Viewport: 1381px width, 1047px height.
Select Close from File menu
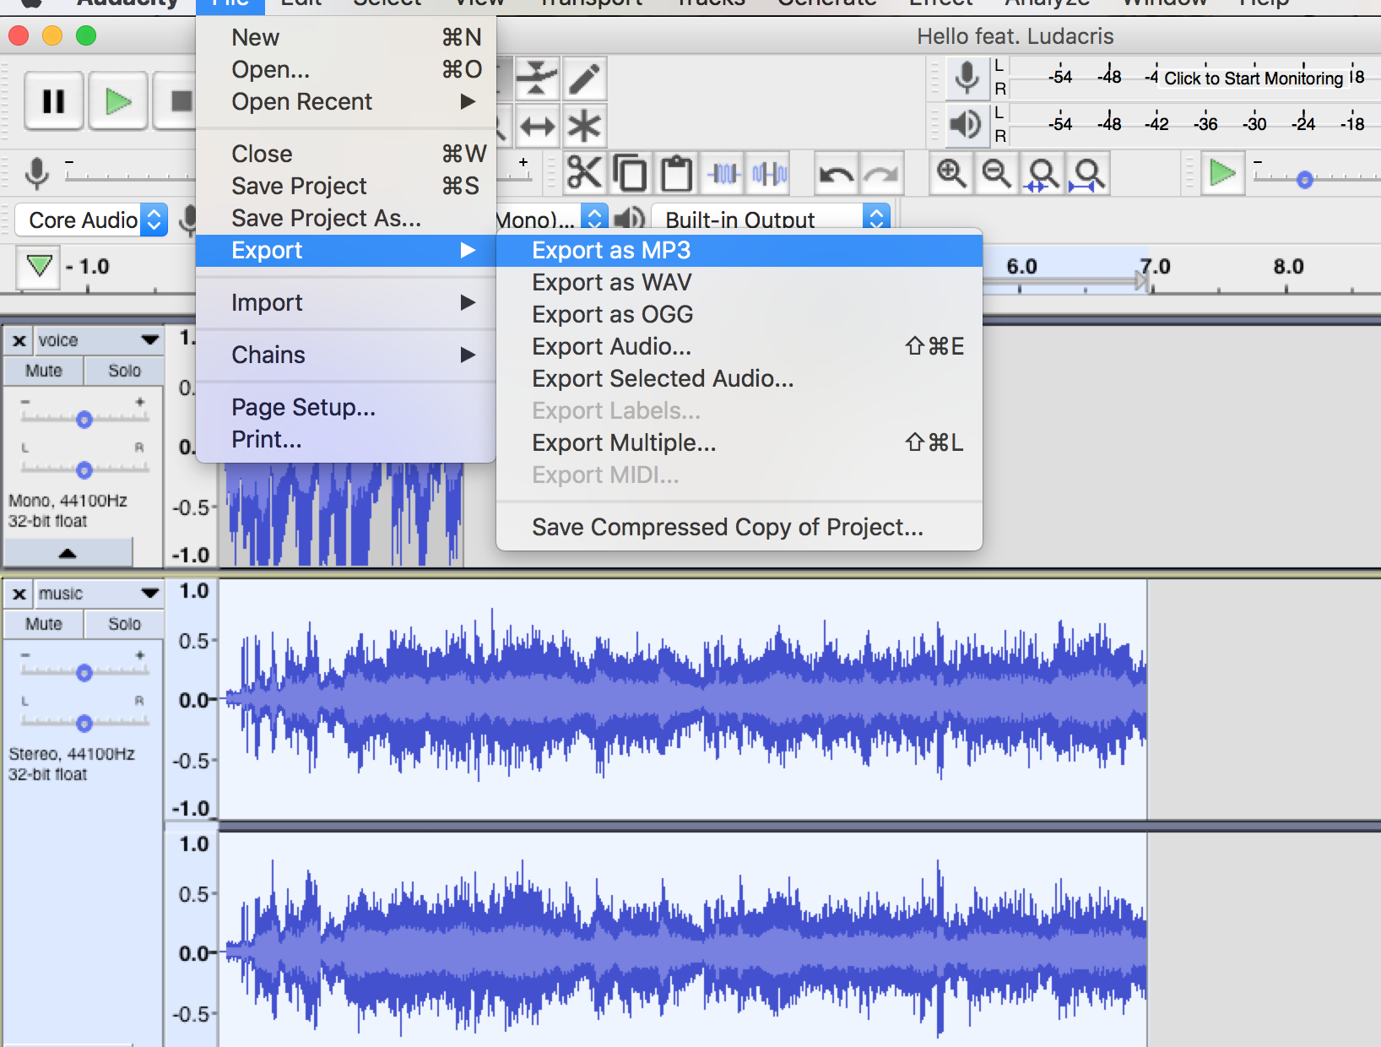tap(346, 154)
